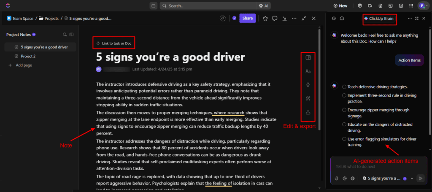This screenshot has width=432, height=192.
Task: Click the main search field
Action: (x=208, y=6)
